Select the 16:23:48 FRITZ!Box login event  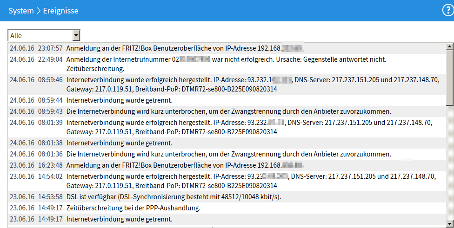(x=186, y=165)
